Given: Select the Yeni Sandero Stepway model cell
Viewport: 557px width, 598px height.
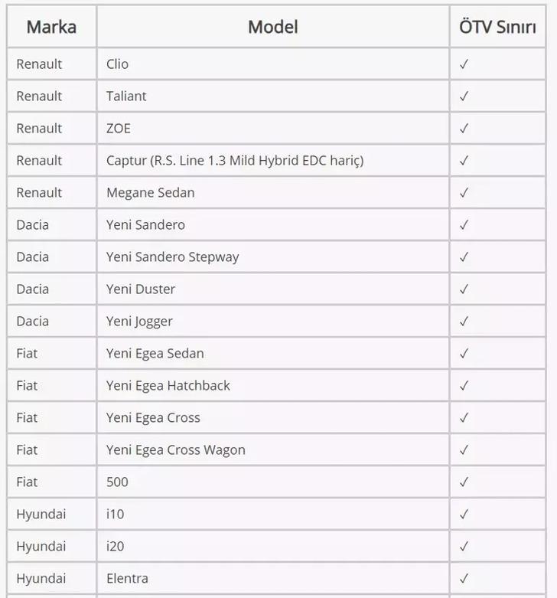Looking at the screenshot, I should pos(173,257).
